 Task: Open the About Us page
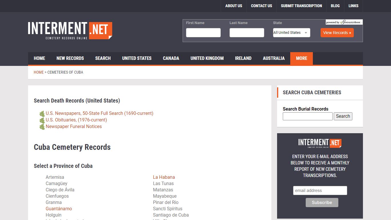click(234, 6)
